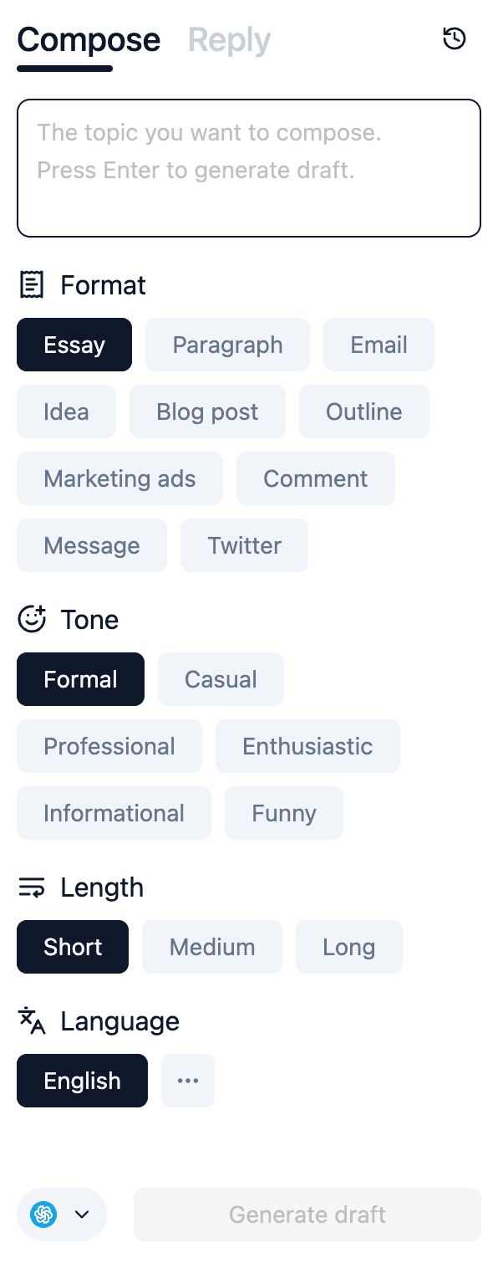Expand the AI model selector chevron

82,1214
